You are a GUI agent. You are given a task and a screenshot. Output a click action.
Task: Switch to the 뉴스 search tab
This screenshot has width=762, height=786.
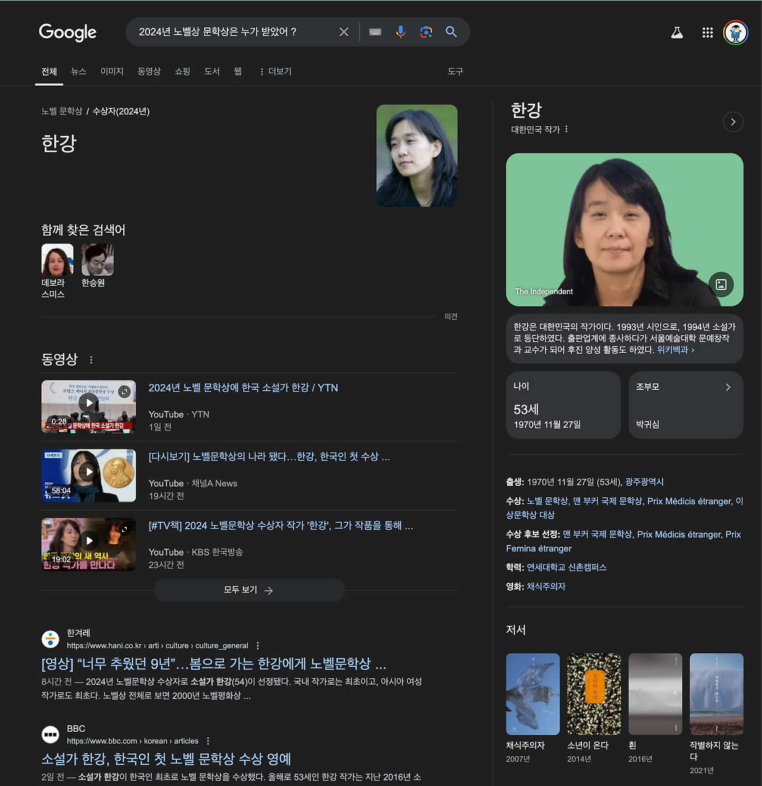click(78, 71)
